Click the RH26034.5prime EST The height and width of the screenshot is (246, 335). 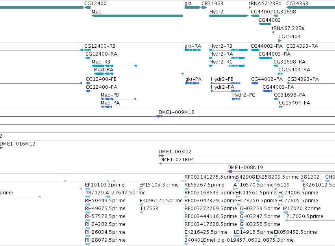click(87, 236)
